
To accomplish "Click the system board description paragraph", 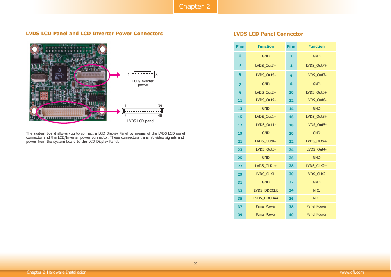I will (x=105, y=137).
